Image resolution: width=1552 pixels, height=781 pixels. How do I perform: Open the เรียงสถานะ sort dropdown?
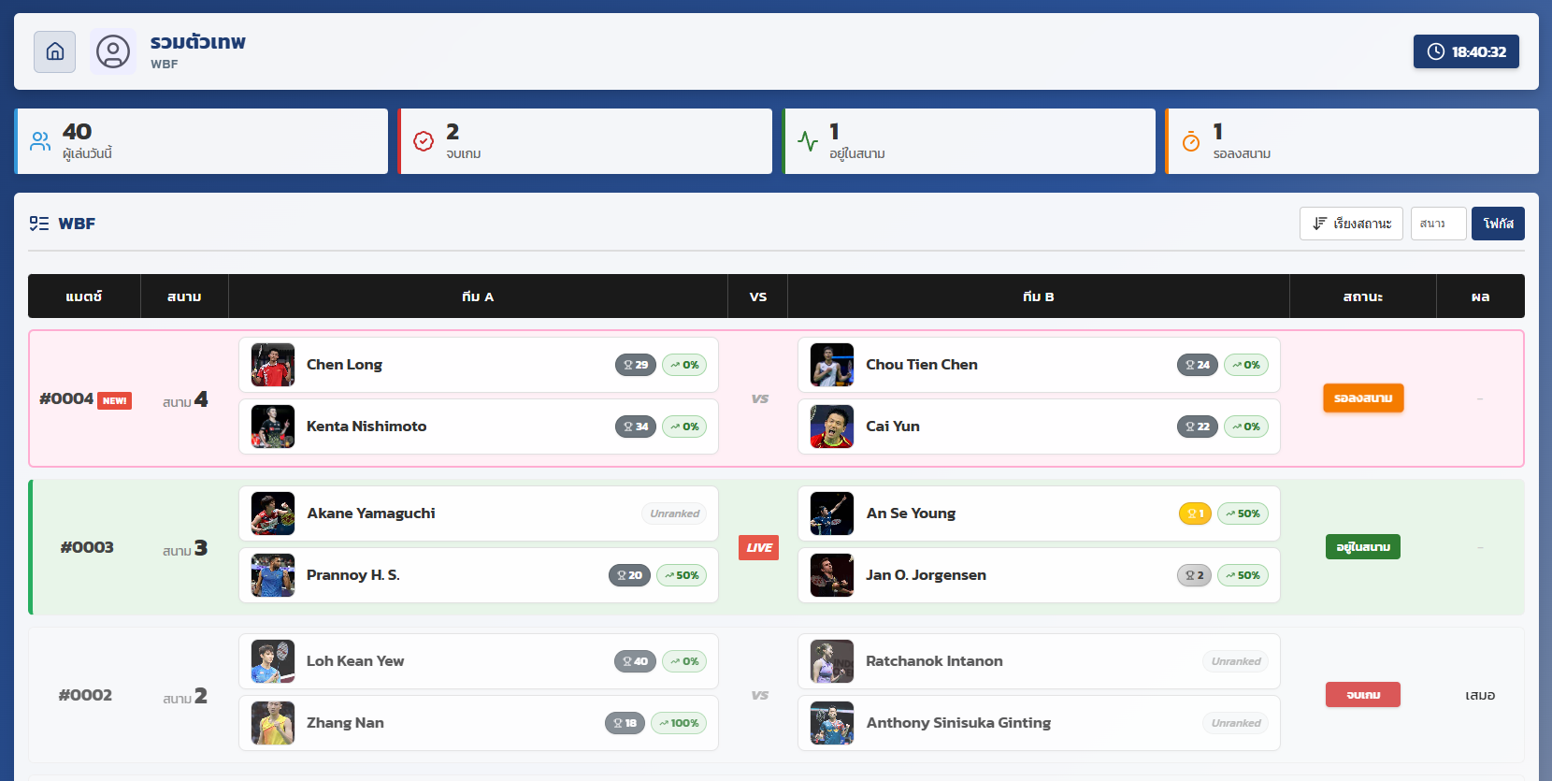pos(1350,224)
